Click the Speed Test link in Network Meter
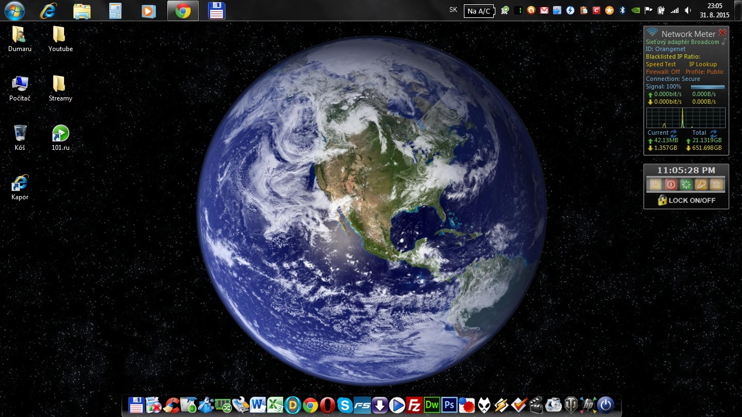This screenshot has height=417, width=742. [661, 64]
